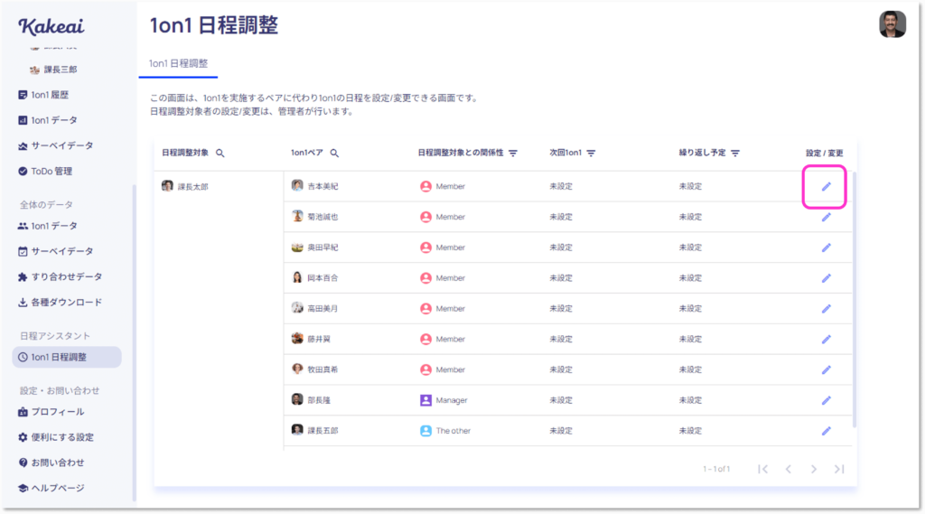Image resolution: width=925 pixels, height=514 pixels.
Task: Click the table's vertical scrollbar
Action: [x=853, y=298]
